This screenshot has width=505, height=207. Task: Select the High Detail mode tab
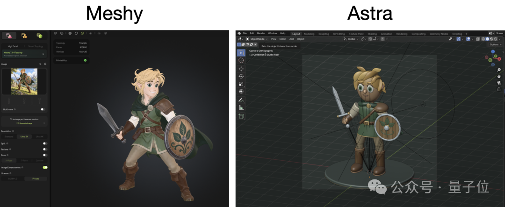pos(13,46)
